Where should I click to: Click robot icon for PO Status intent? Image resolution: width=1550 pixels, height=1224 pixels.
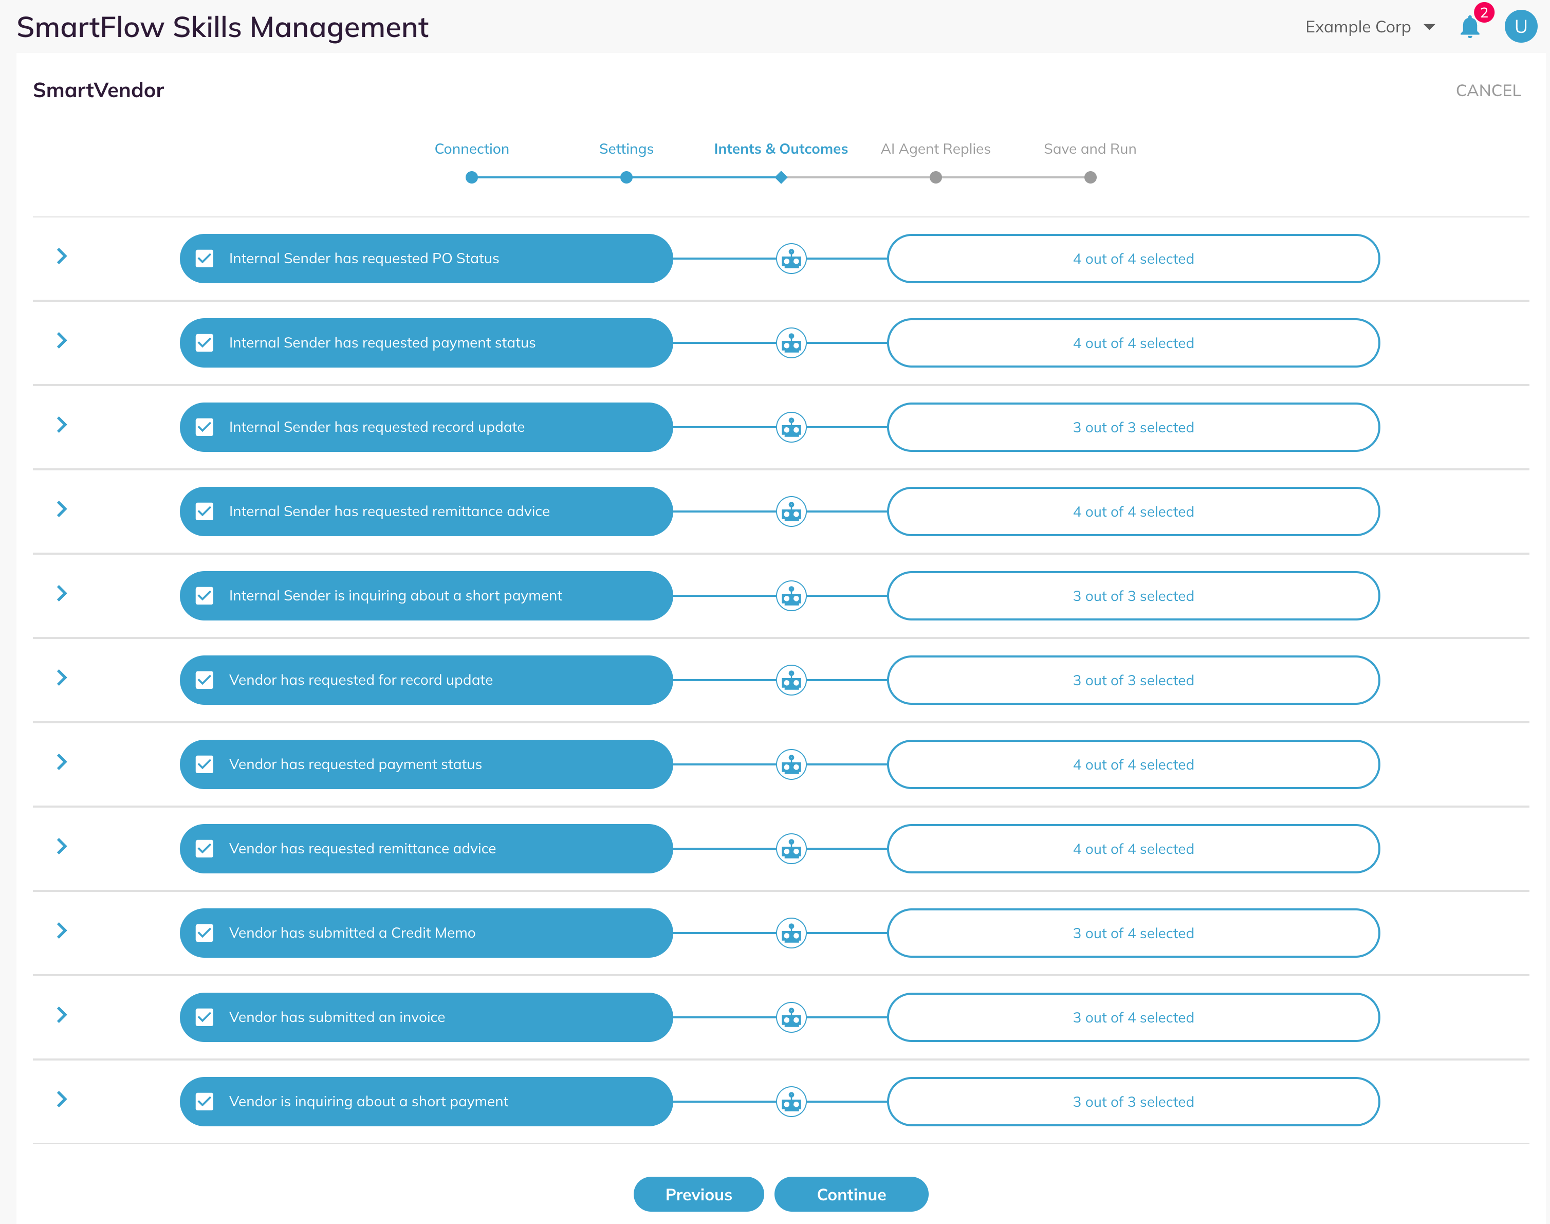791,259
